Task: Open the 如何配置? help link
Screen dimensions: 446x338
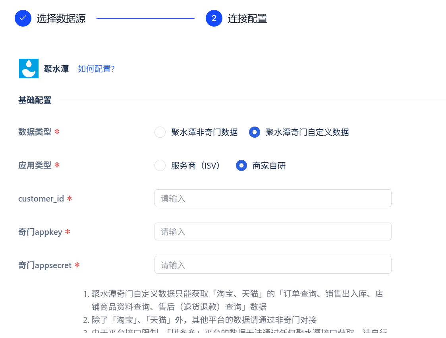Action: 96,69
